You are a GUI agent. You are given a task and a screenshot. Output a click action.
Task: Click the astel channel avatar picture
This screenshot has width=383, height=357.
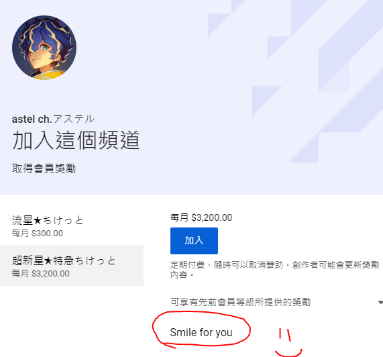[x=44, y=48]
